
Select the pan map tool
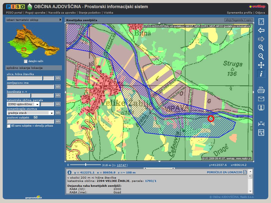[261, 65]
